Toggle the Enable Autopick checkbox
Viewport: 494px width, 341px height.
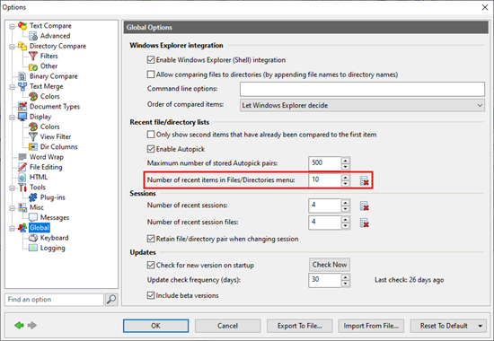[x=151, y=149]
